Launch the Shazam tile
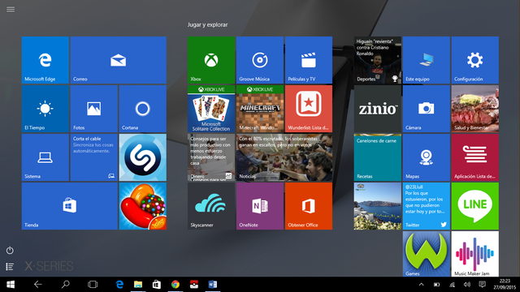The width and height of the screenshot is (520, 292). (x=143, y=157)
